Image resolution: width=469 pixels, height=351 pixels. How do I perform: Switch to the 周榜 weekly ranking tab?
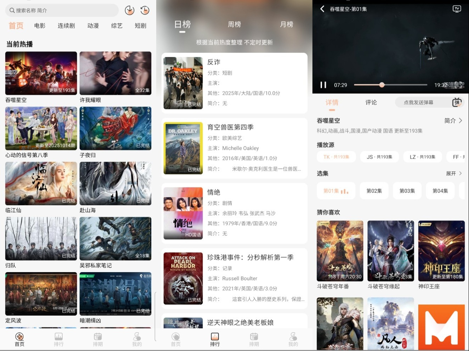point(234,24)
